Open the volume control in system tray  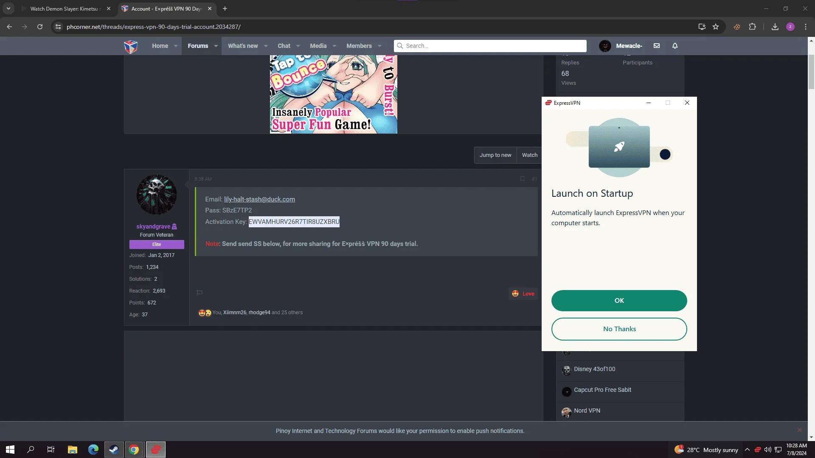[x=768, y=450]
